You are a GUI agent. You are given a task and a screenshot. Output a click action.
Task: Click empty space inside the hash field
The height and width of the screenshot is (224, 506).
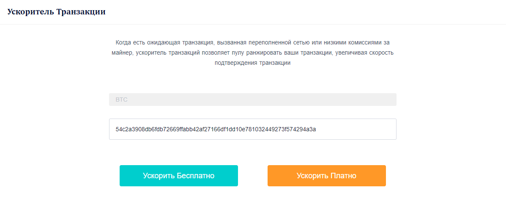pos(355,129)
